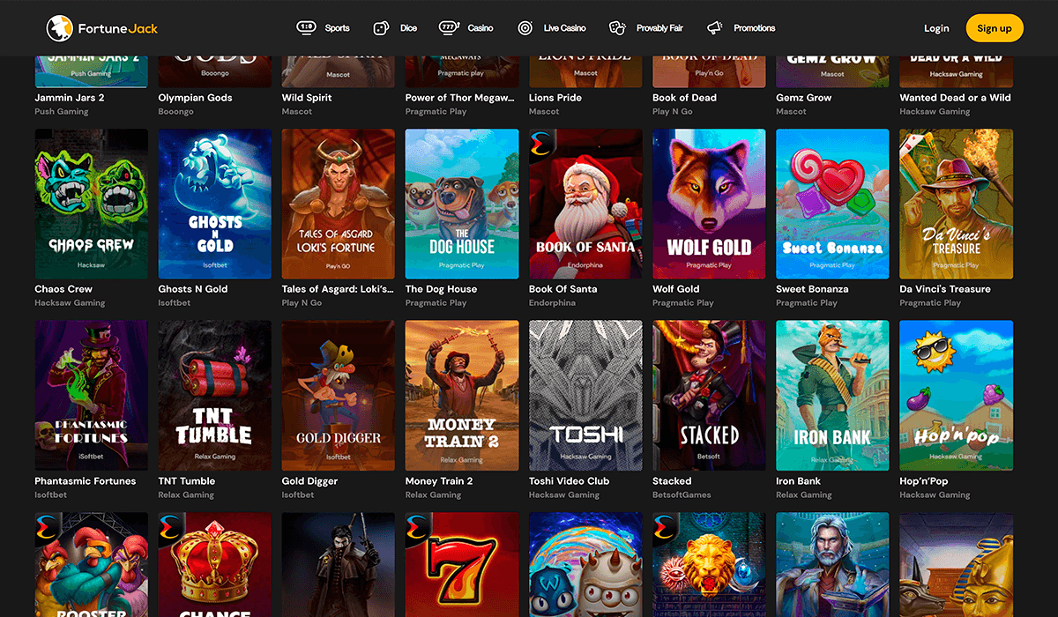
Task: Open the TNT Tumble game thumbnail
Action: [215, 396]
